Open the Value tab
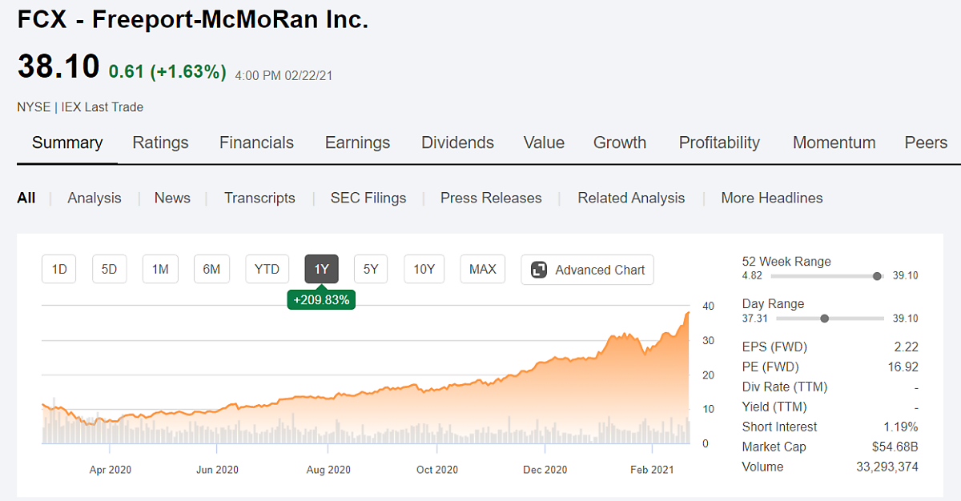Image resolution: width=961 pixels, height=501 pixels. tap(544, 142)
